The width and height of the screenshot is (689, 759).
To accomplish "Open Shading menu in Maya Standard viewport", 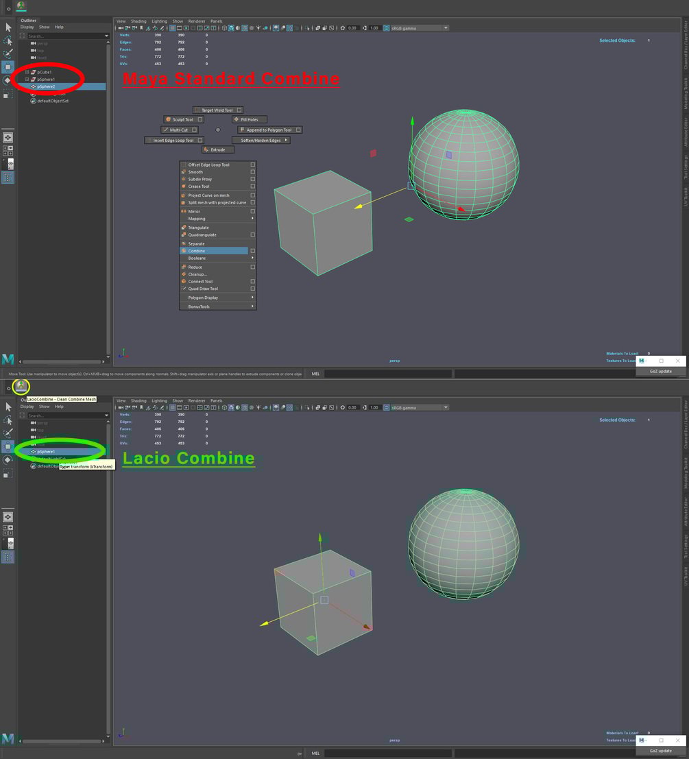I will click(138, 21).
